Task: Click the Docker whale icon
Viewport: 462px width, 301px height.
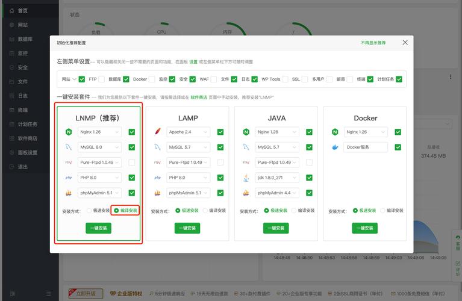Action: pos(335,147)
